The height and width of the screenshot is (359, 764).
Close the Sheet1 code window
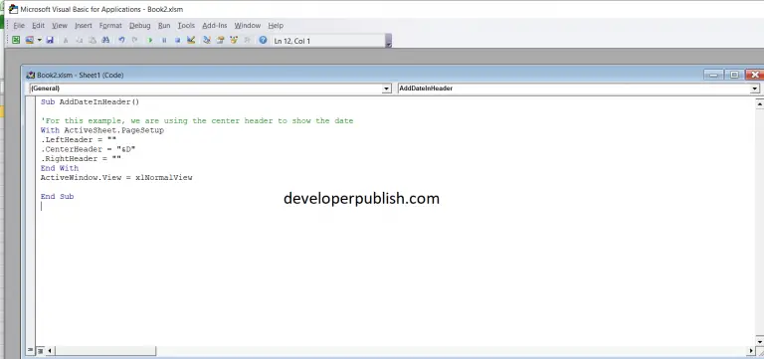point(755,75)
